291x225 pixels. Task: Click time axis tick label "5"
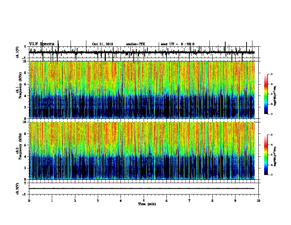(144, 200)
